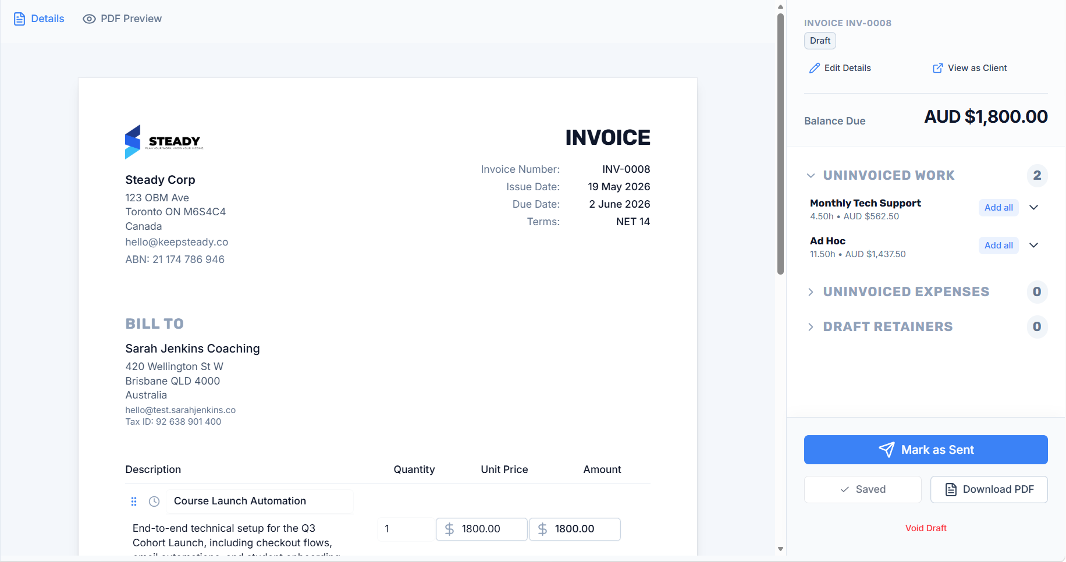
Task: Open Edit Details link
Action: click(840, 68)
